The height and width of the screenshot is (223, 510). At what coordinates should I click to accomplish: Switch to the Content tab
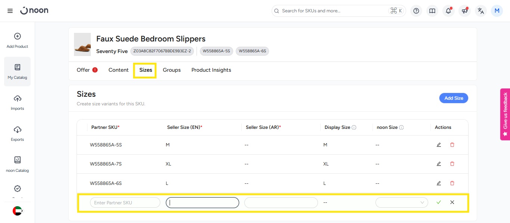click(118, 70)
